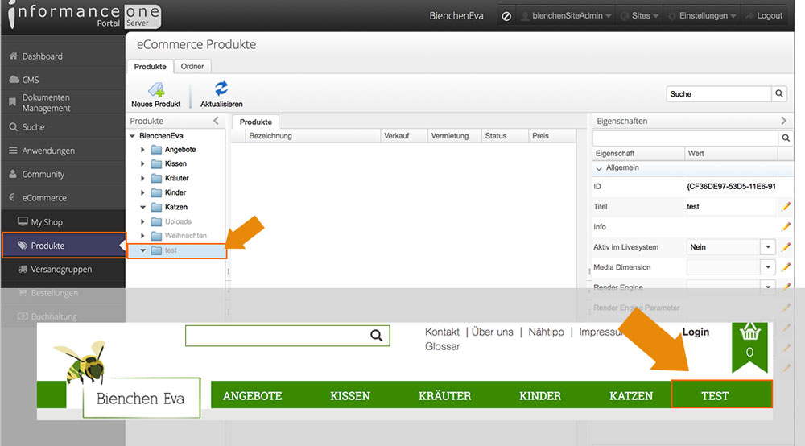Open ANGEBOTE in shop navigation
The image size is (805, 446).
pyautogui.click(x=253, y=396)
